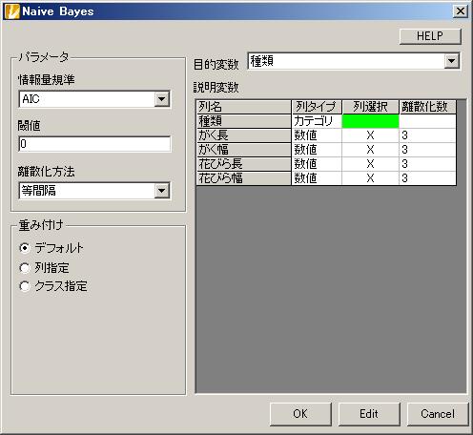The width and height of the screenshot is (473, 435).
Task: Confirm settings with the OK button
Action: 300,414
